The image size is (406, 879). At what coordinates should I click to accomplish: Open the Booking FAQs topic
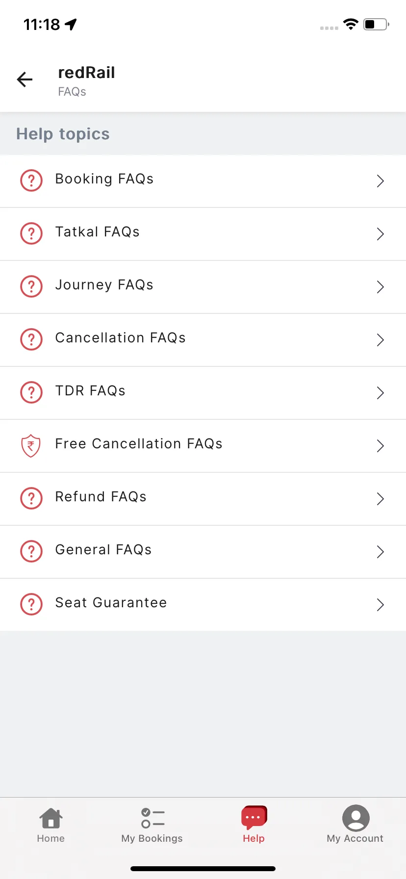(x=203, y=181)
